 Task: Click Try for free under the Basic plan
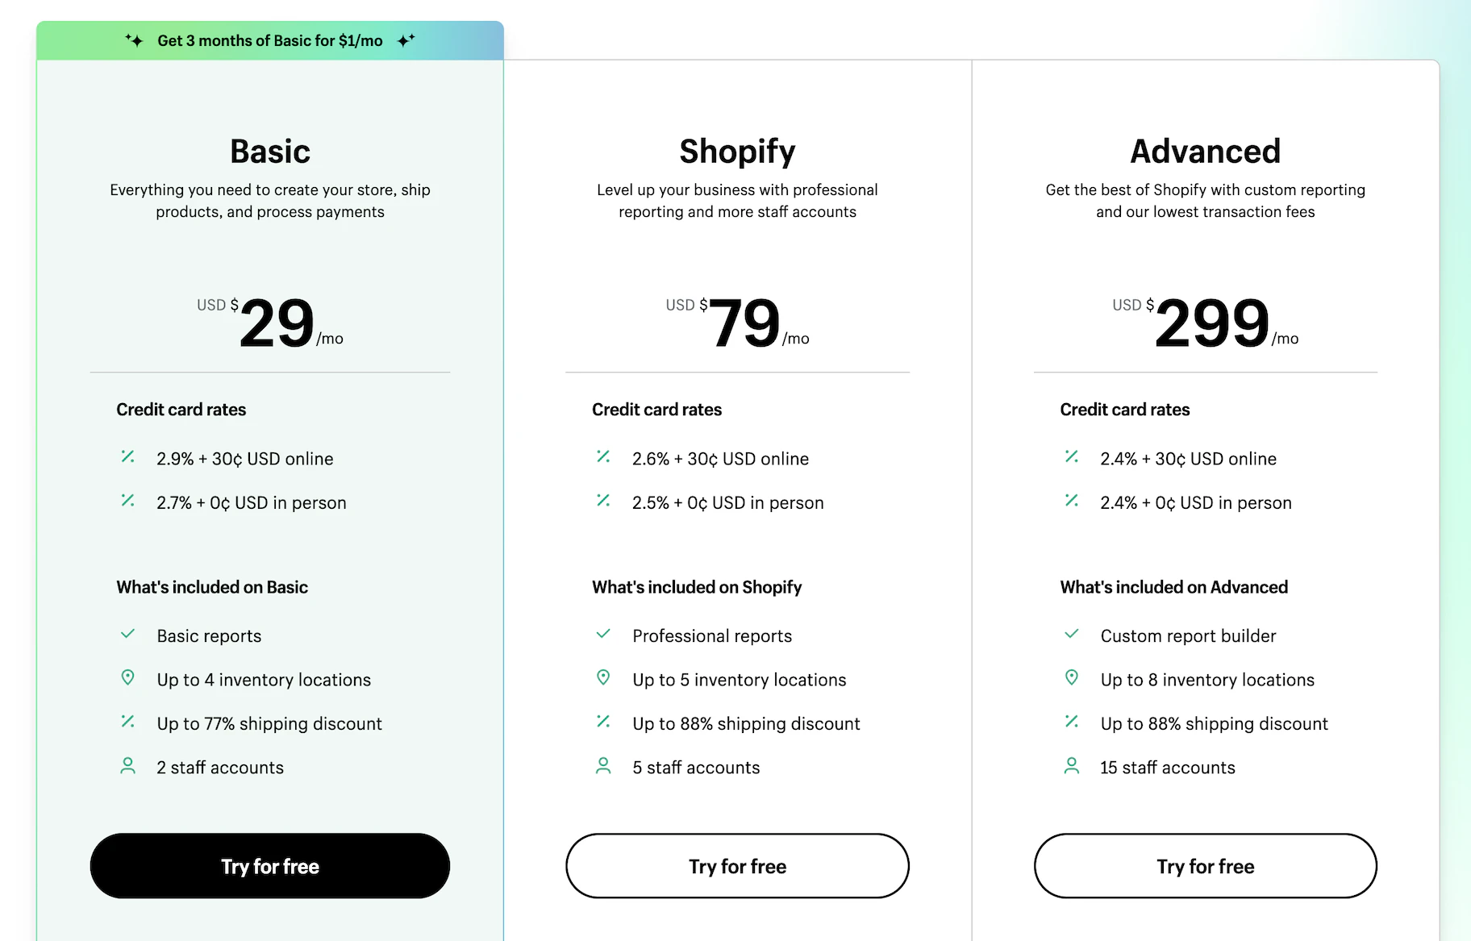coord(269,866)
